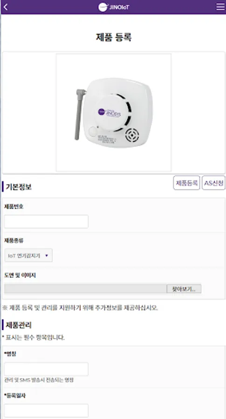Click the *등록일자 field label

15,395
